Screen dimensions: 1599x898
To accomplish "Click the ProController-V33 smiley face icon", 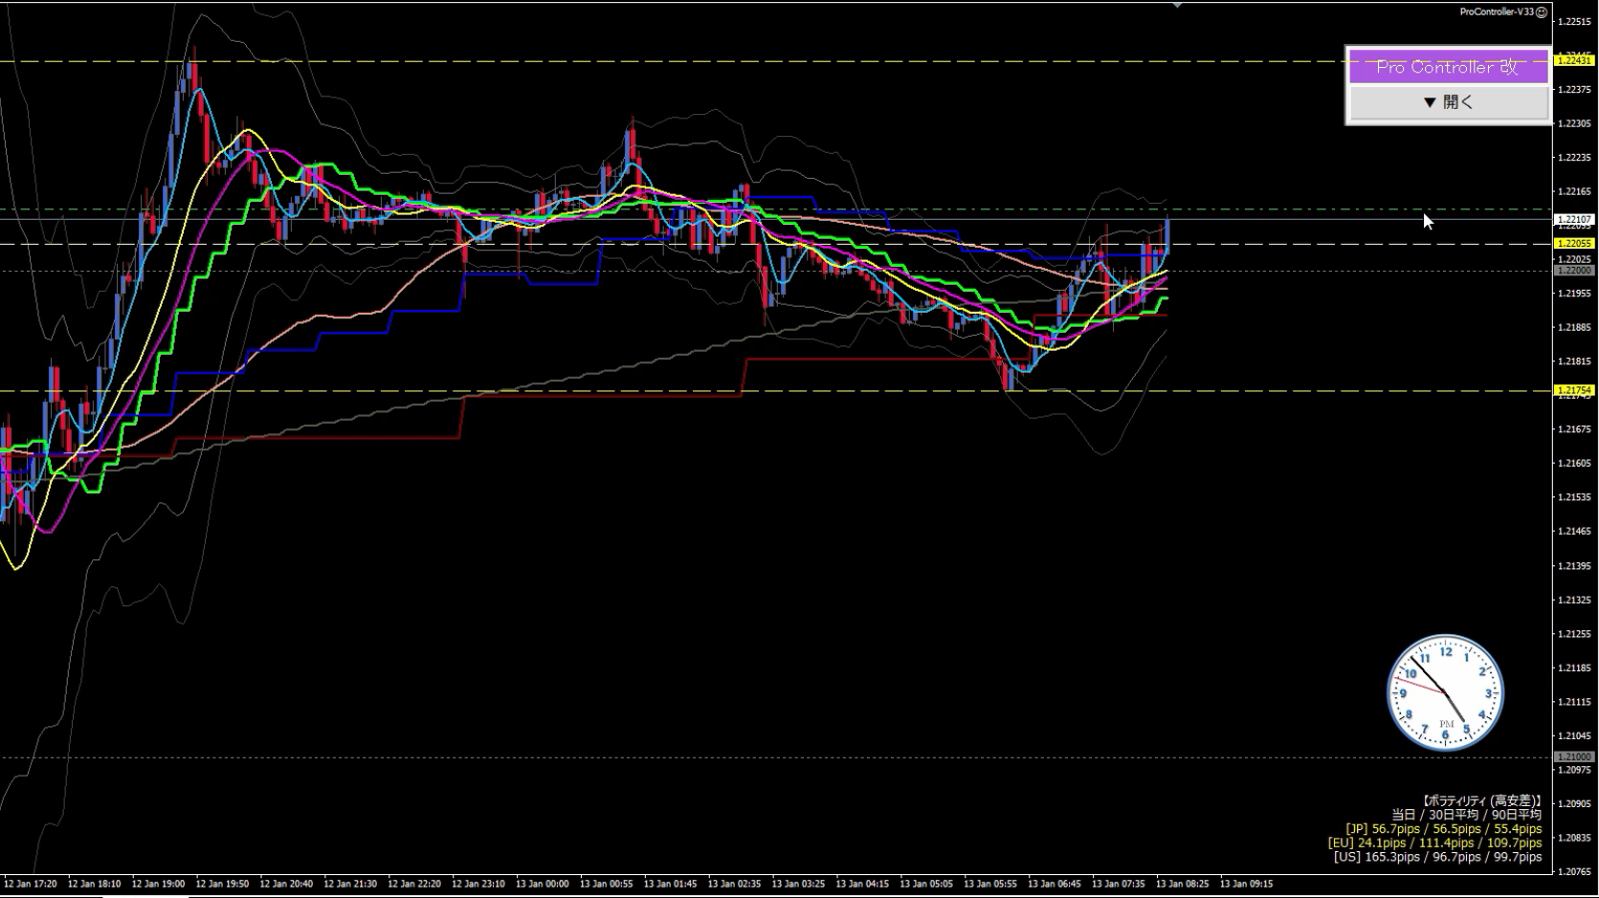I will tap(1541, 11).
